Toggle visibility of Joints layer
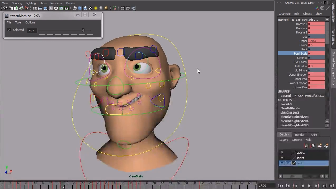This screenshot has width=336, height=189. pos(282,158)
